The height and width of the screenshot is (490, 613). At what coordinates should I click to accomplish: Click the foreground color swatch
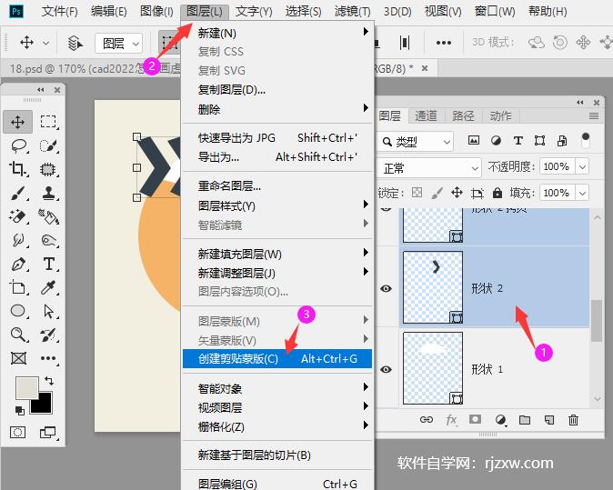pos(27,387)
